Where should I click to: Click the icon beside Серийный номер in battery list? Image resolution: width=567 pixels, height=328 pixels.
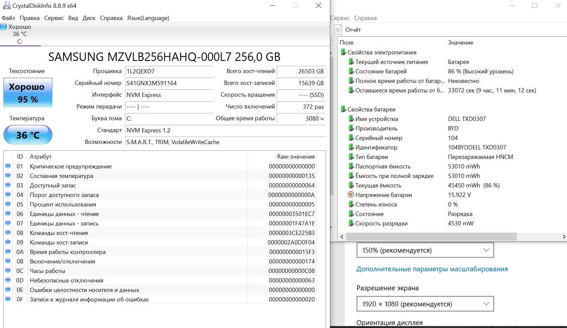(351, 138)
